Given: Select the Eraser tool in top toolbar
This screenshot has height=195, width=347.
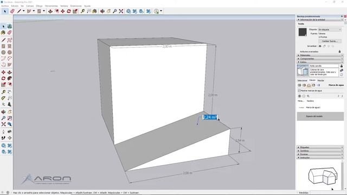Looking at the screenshot, I should 12,11.
